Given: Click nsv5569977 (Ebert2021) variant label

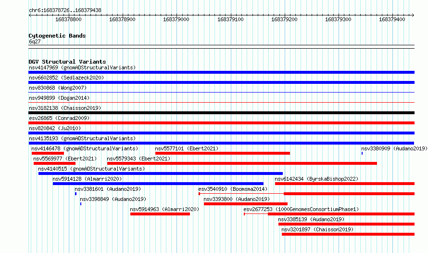Looking at the screenshot, I should (65, 159).
